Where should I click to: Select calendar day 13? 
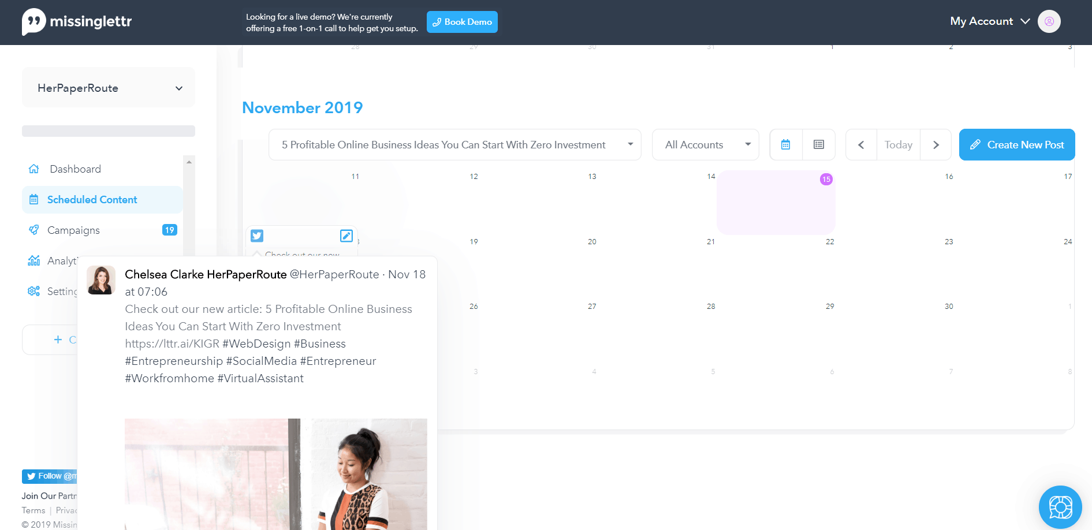[592, 177]
